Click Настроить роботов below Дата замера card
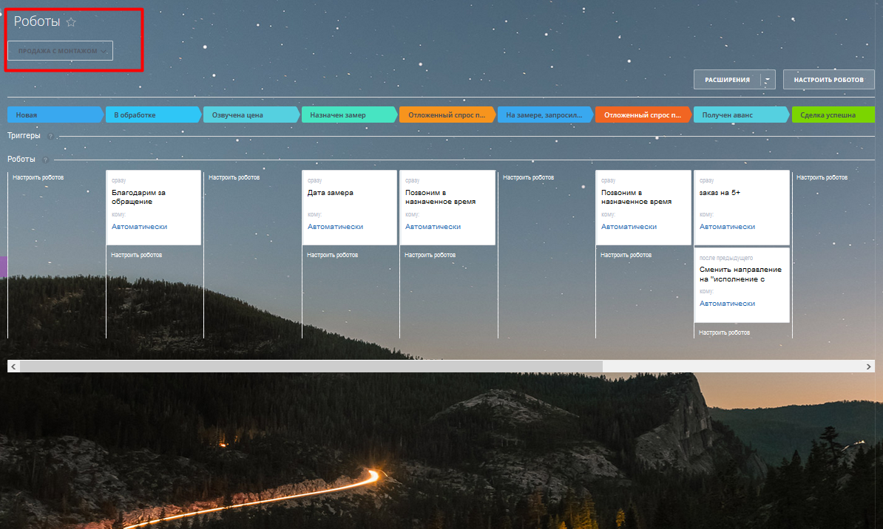 [332, 255]
